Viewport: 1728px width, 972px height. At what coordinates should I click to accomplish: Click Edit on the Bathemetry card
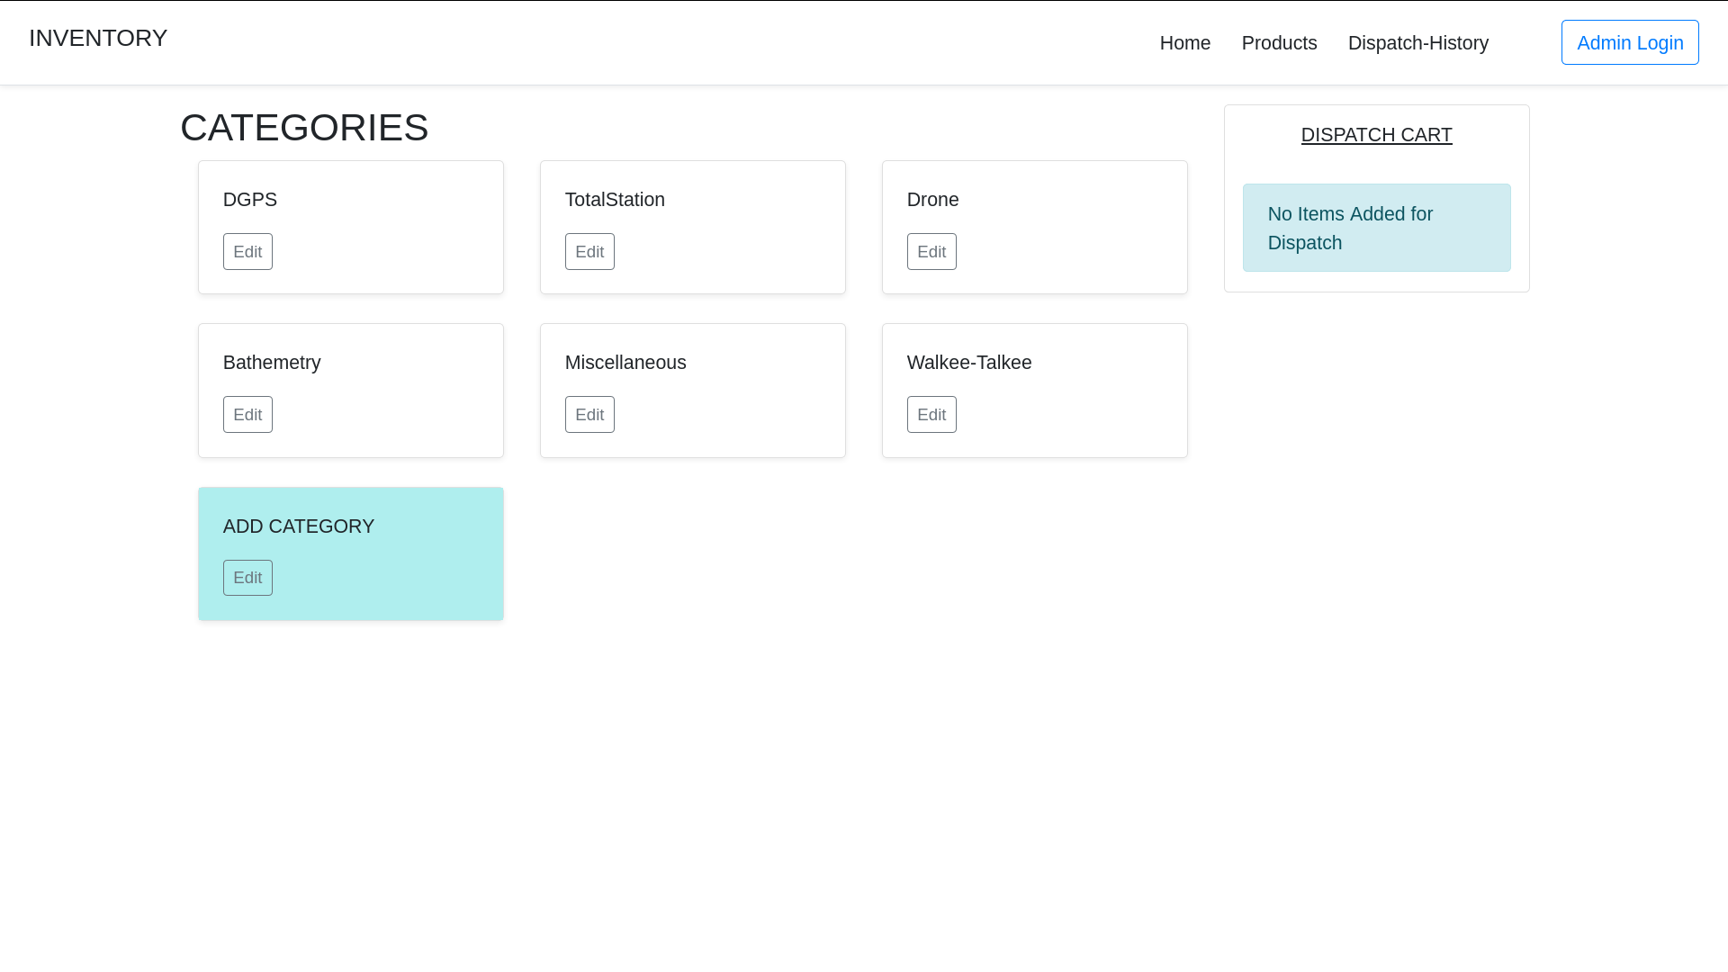click(247, 414)
